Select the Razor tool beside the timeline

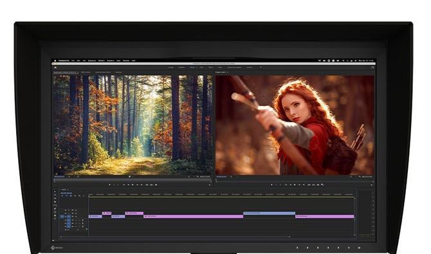pyautogui.click(x=55, y=202)
